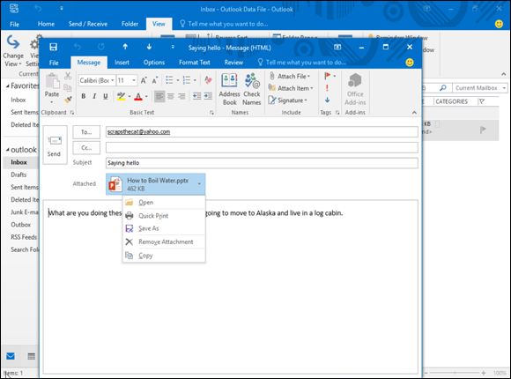
Task: Click into the Subject field
Action: 262,163
